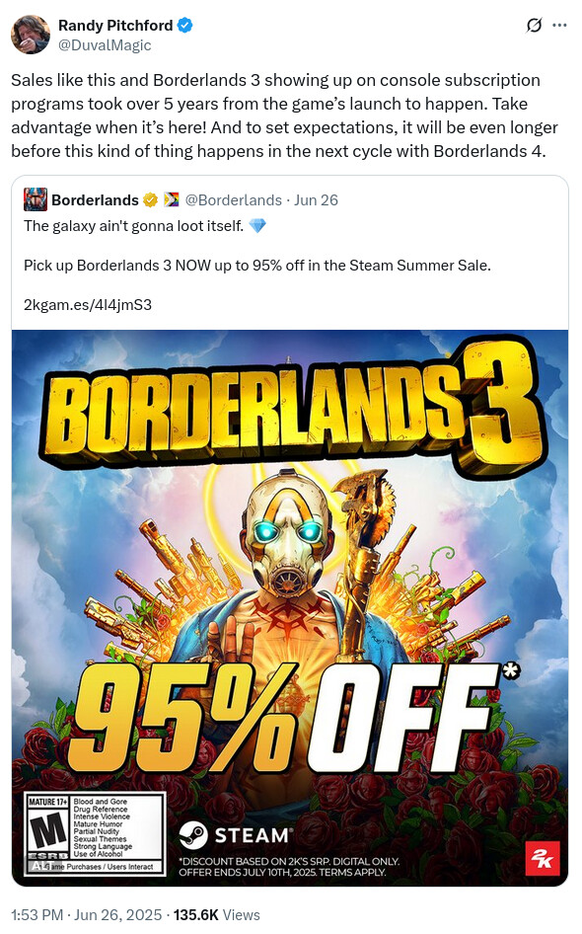The width and height of the screenshot is (582, 934).
Task: Click the Borderlands display name in quote
Action: (96, 200)
